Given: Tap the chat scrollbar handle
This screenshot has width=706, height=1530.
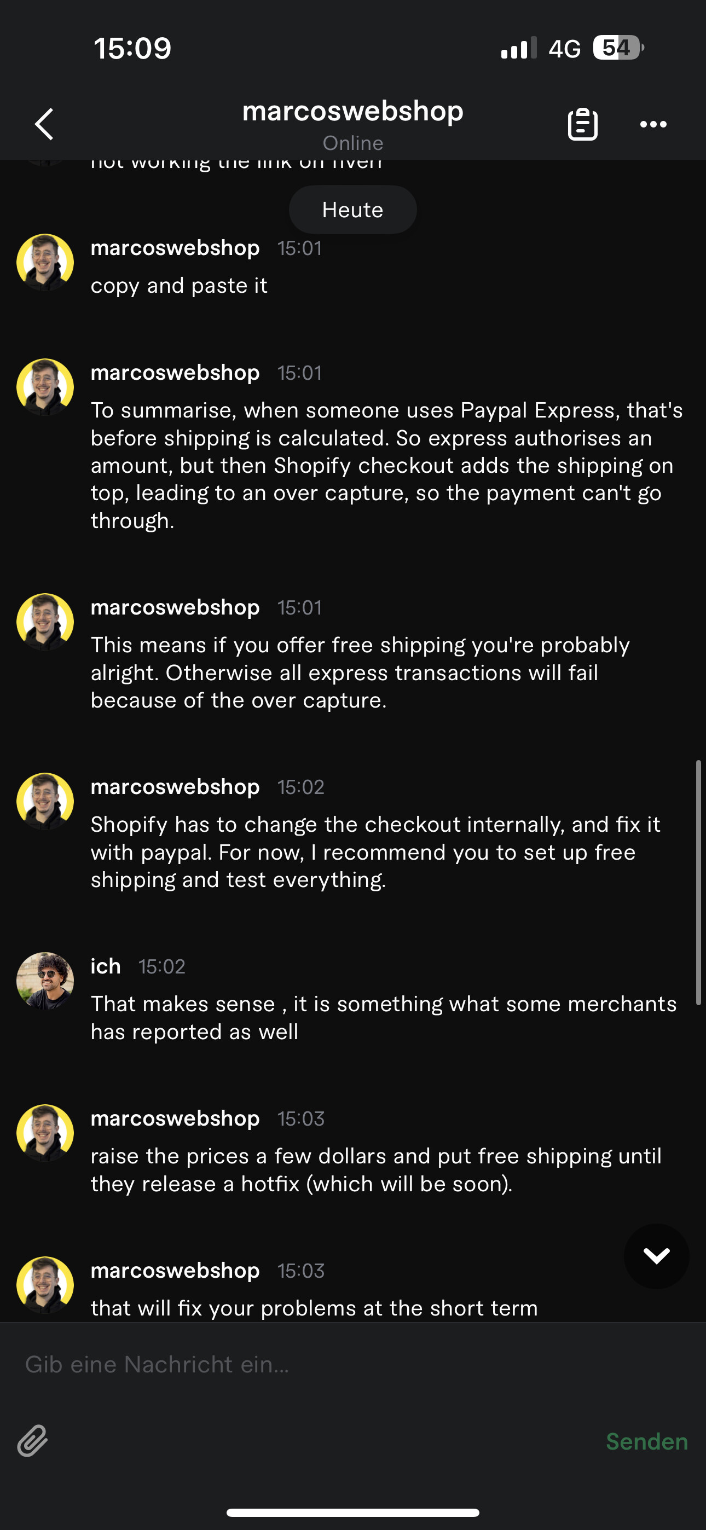Looking at the screenshot, I should 699,882.
